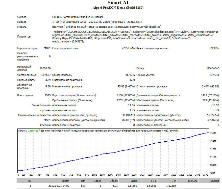Click the Модель label
The height and width of the screenshot is (189, 222).
tap(22, 27)
